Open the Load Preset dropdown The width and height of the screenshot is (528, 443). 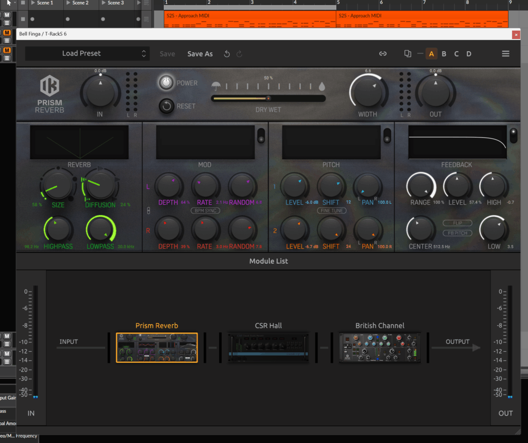87,53
